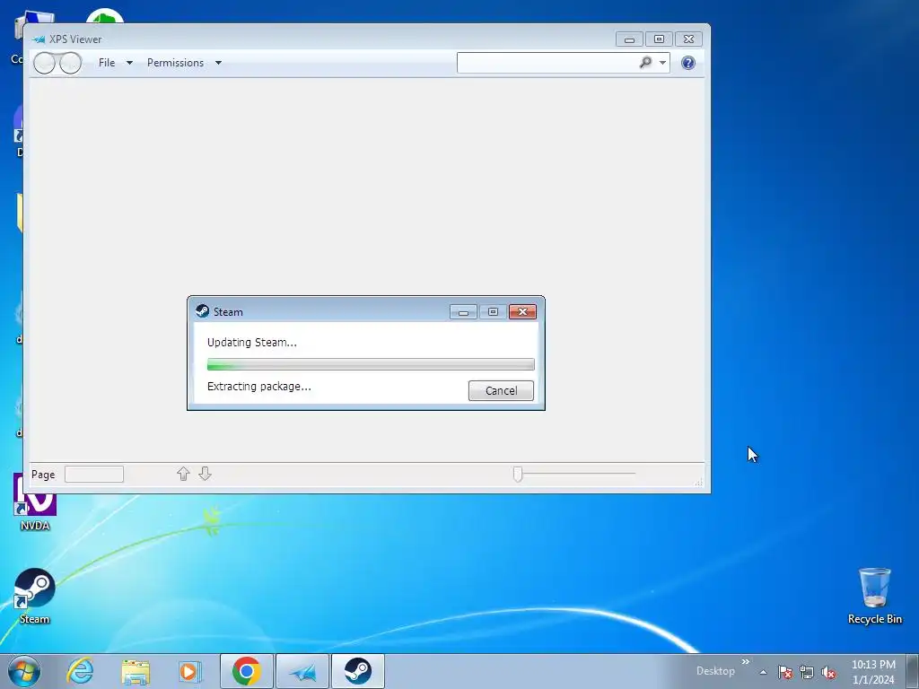Click the Page label in XPS Viewer

(43, 475)
